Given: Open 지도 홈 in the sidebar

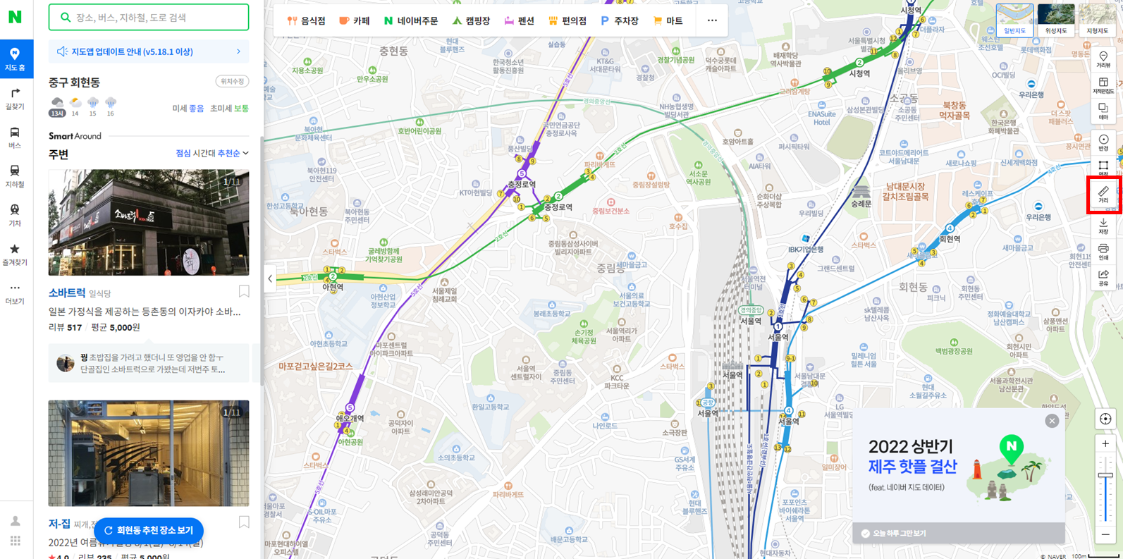Looking at the screenshot, I should (x=16, y=59).
